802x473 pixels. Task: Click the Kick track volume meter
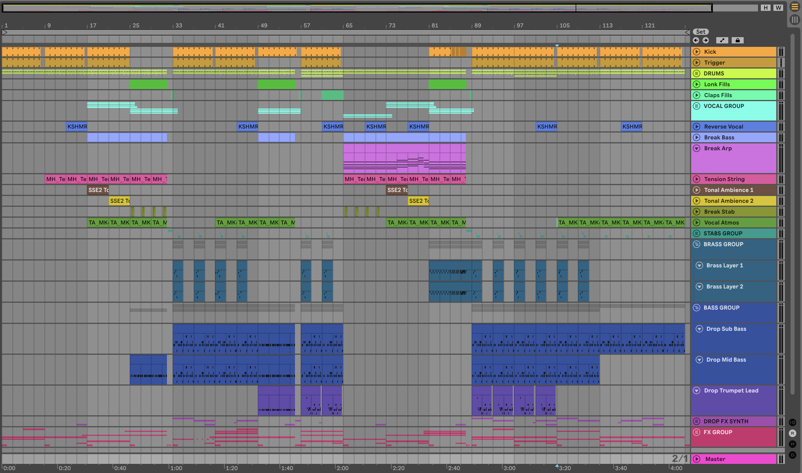coord(781,52)
